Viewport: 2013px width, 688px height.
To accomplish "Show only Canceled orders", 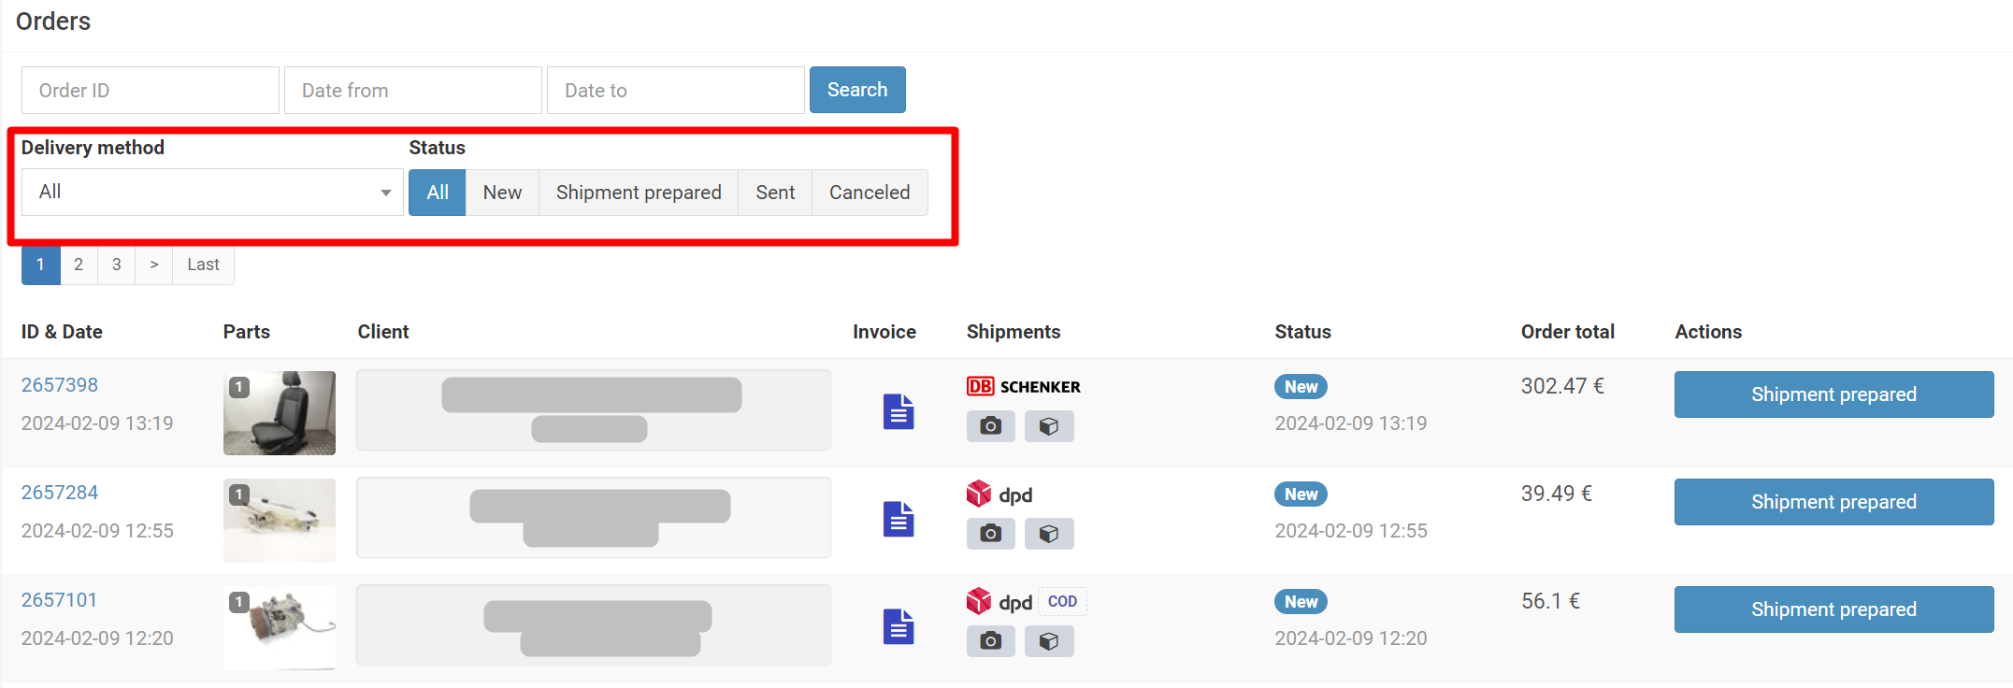I will [x=869, y=193].
